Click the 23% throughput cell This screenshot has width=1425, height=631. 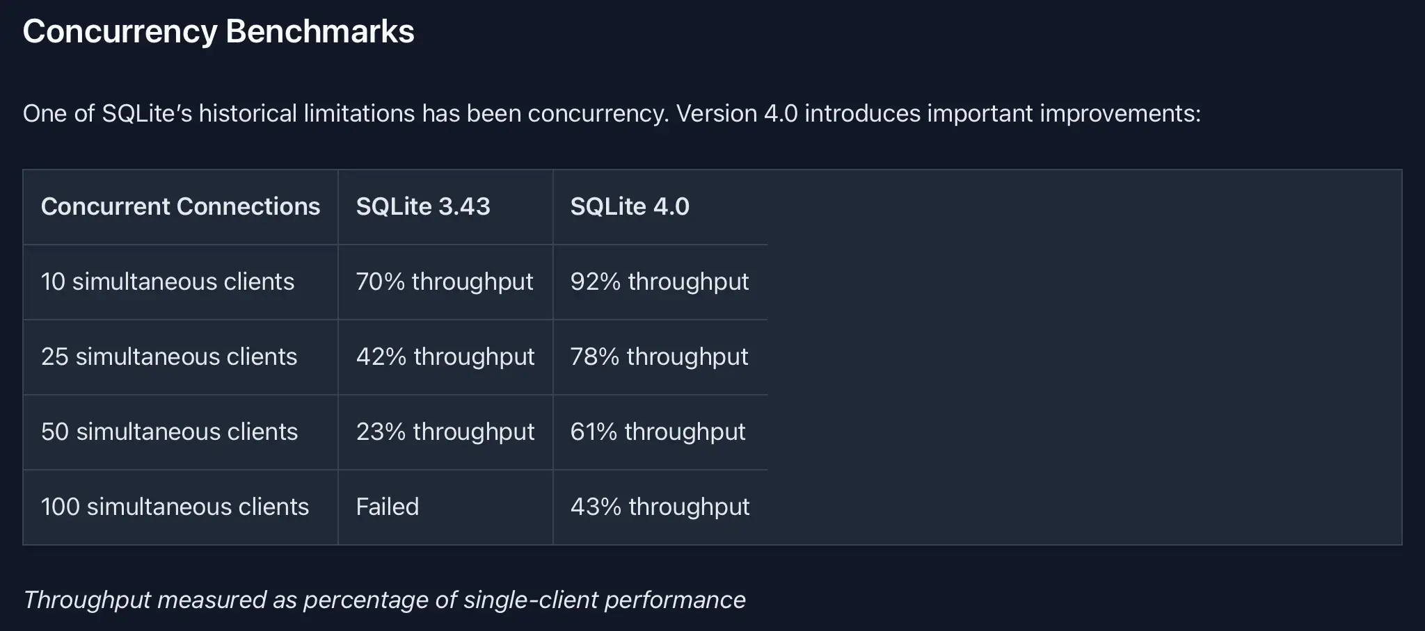445,432
